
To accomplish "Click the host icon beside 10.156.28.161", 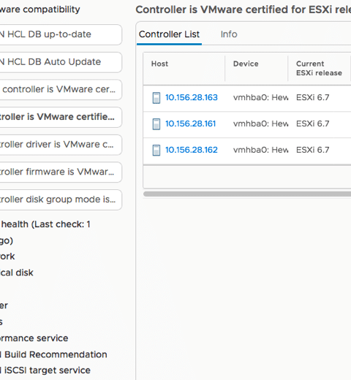I will (x=156, y=124).
